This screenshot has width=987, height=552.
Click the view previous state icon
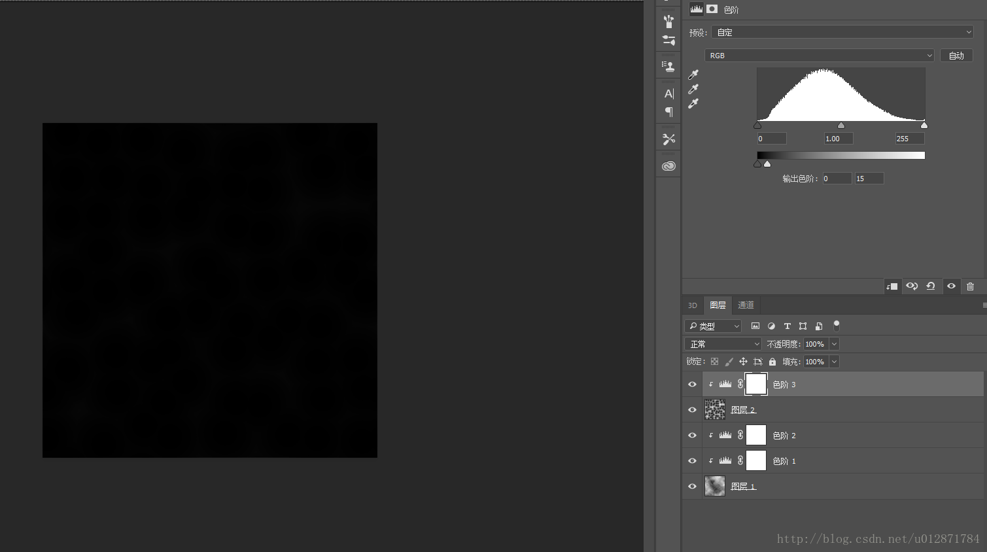[x=912, y=286]
